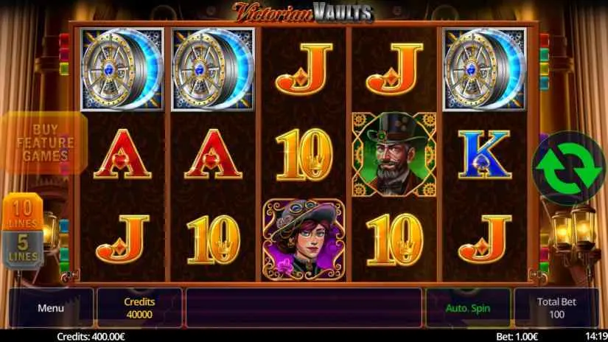
Task: Click the red-haired lady with hat symbol
Action: pyautogui.click(x=304, y=240)
